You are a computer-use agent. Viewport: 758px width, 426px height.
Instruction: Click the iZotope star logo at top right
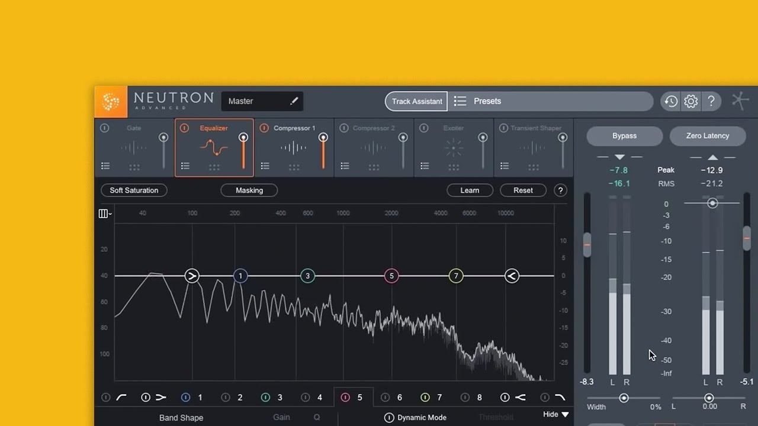tap(740, 101)
